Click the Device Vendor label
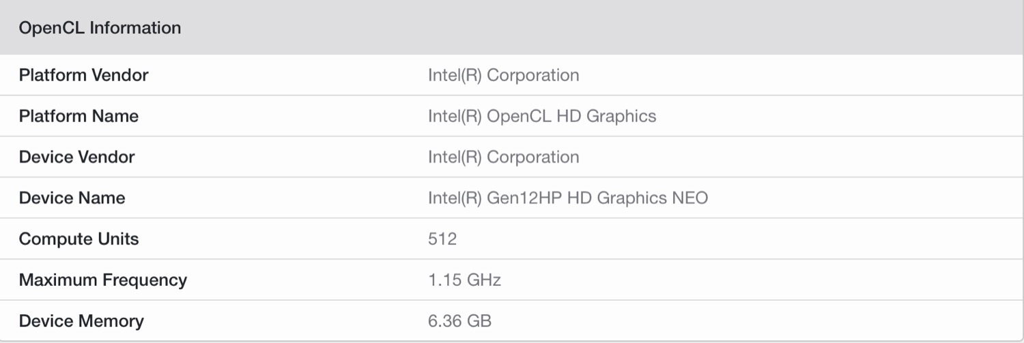This screenshot has height=343, width=1024. [x=76, y=157]
